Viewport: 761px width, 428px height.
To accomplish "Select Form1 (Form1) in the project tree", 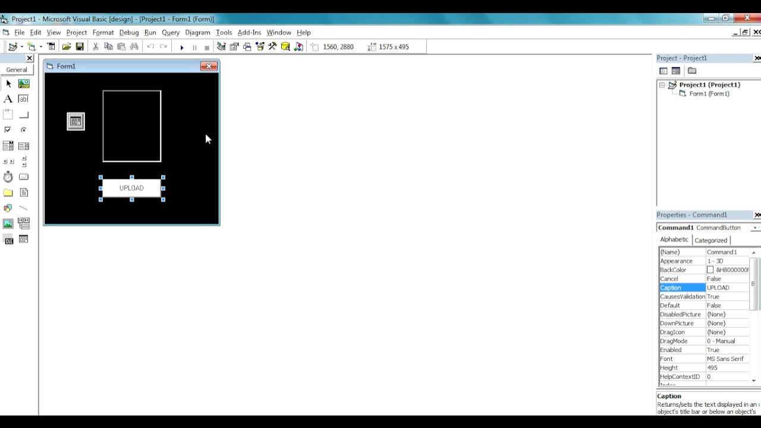I will pyautogui.click(x=709, y=94).
